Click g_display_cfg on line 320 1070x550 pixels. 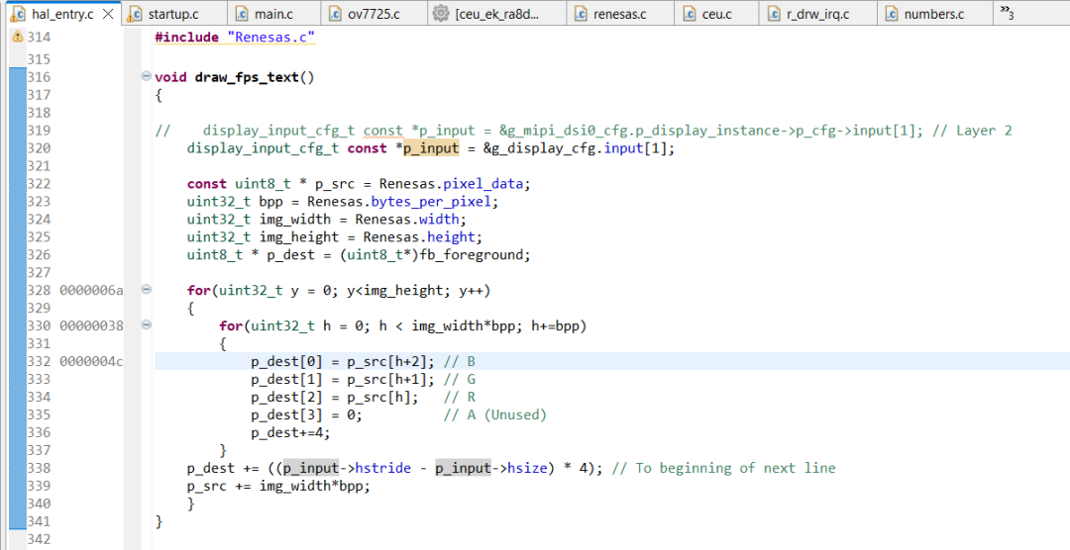[543, 148]
